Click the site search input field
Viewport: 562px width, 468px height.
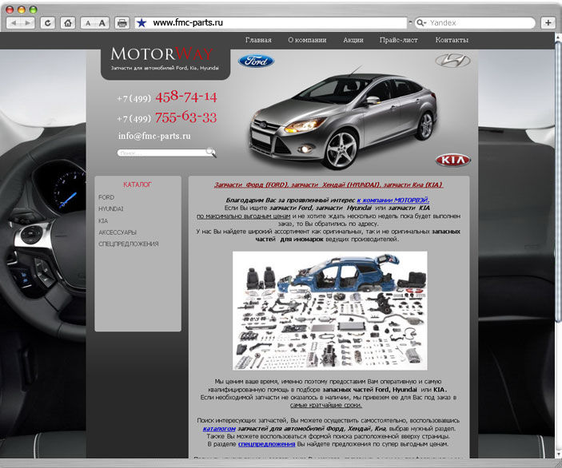[162, 153]
